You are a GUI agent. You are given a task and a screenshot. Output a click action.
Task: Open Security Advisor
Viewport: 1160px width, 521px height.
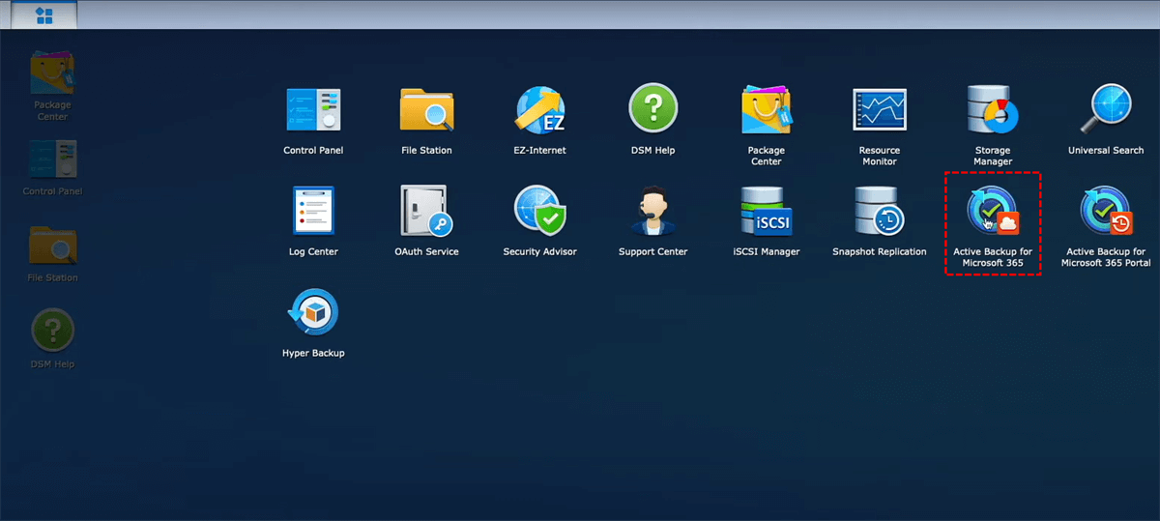click(539, 212)
